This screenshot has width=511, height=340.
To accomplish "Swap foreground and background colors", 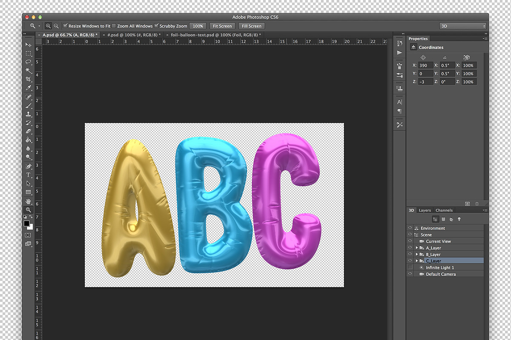I will 32,217.
